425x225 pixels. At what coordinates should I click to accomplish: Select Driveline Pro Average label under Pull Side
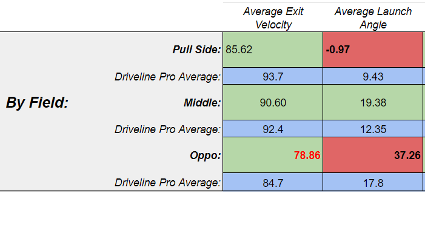click(168, 77)
